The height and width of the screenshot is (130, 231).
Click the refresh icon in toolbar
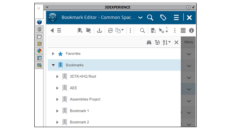point(110,30)
